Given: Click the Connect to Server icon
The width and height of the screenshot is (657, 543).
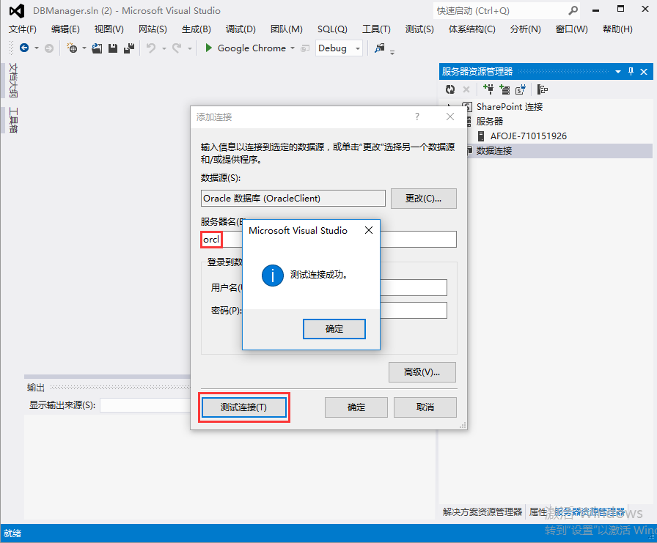Looking at the screenshot, I should [504, 89].
